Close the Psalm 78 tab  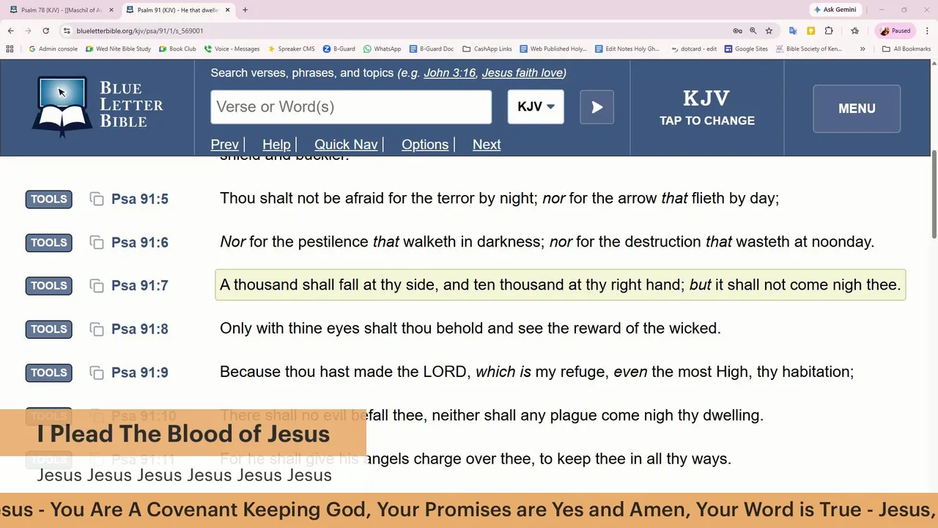point(111,10)
